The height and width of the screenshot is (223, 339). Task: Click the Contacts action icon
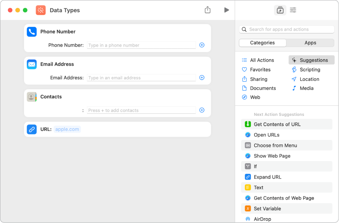(32, 97)
